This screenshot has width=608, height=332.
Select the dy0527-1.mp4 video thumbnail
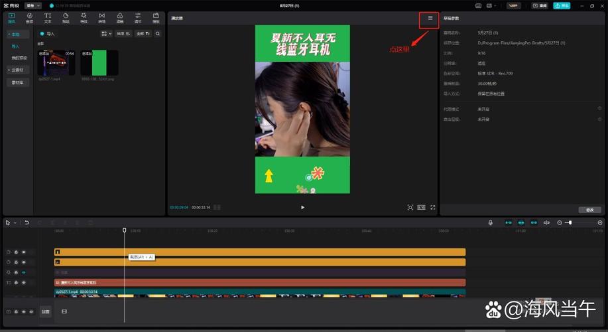pos(56,63)
